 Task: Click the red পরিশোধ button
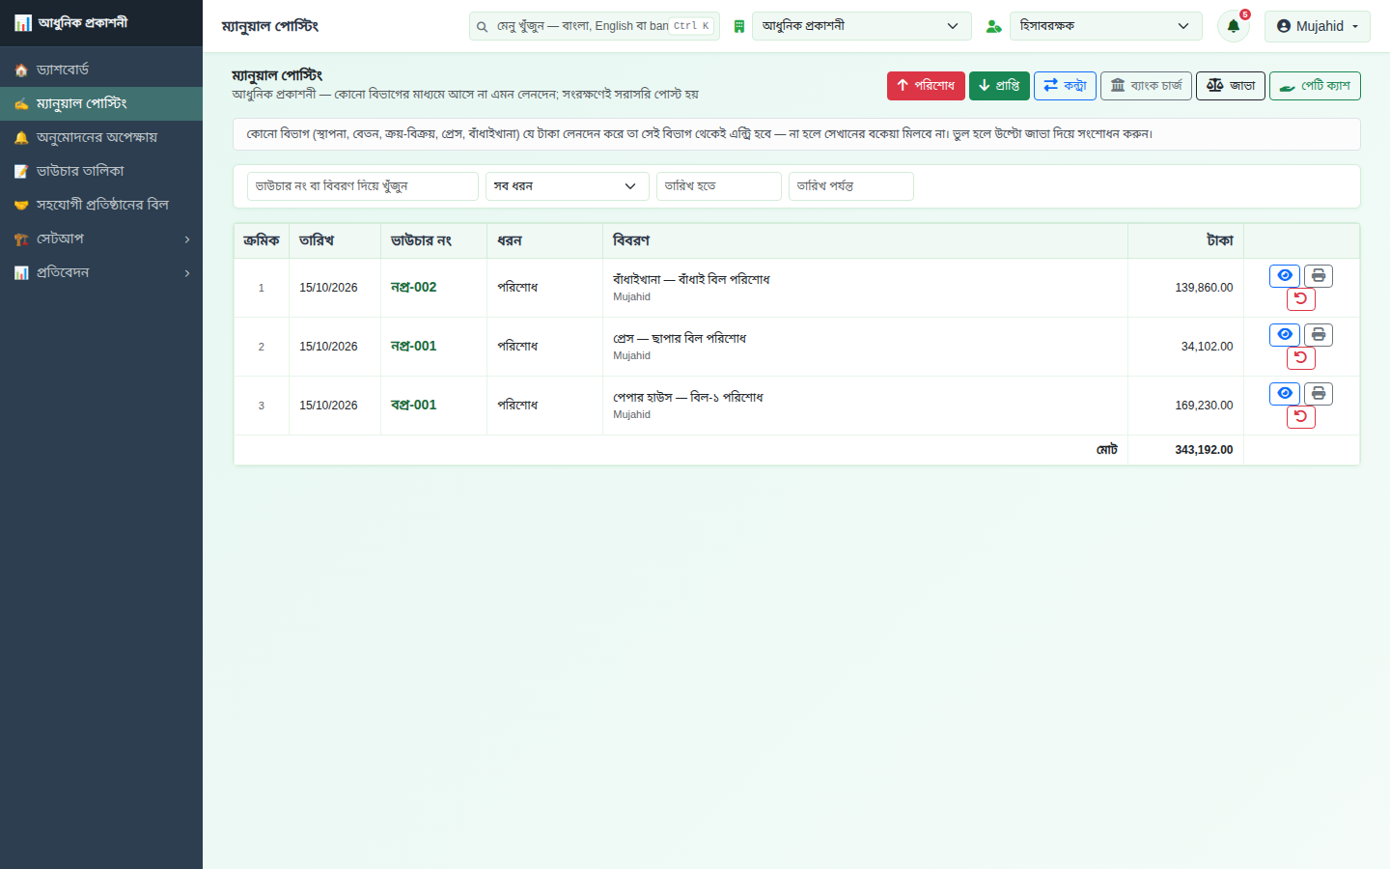[926, 86]
